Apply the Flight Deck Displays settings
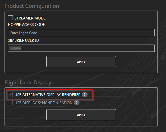 (x=81, y=115)
